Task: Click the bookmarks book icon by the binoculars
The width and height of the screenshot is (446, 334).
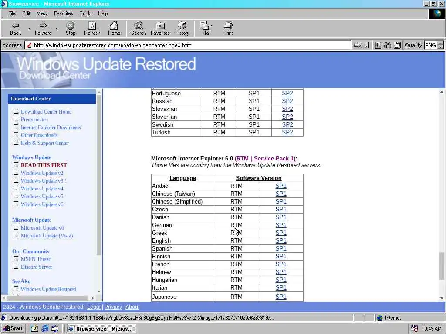Action: (378, 45)
